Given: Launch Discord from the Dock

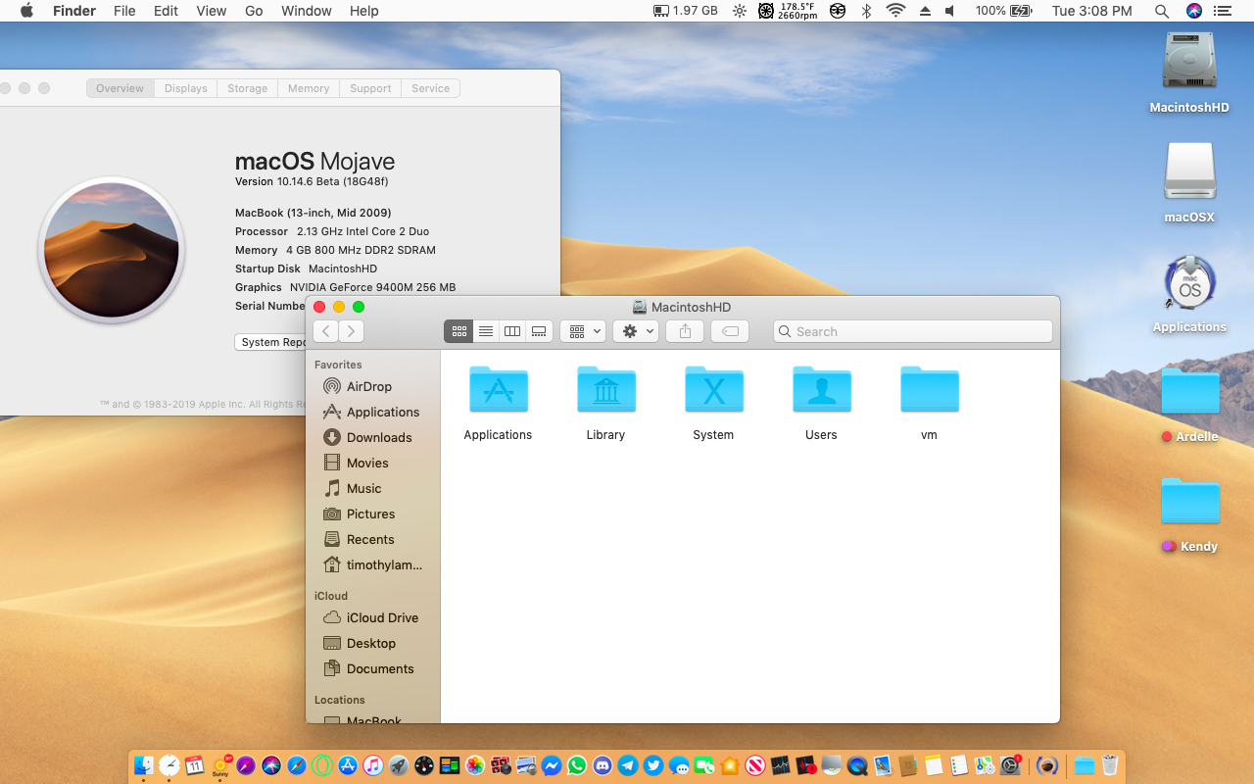Looking at the screenshot, I should [x=603, y=765].
